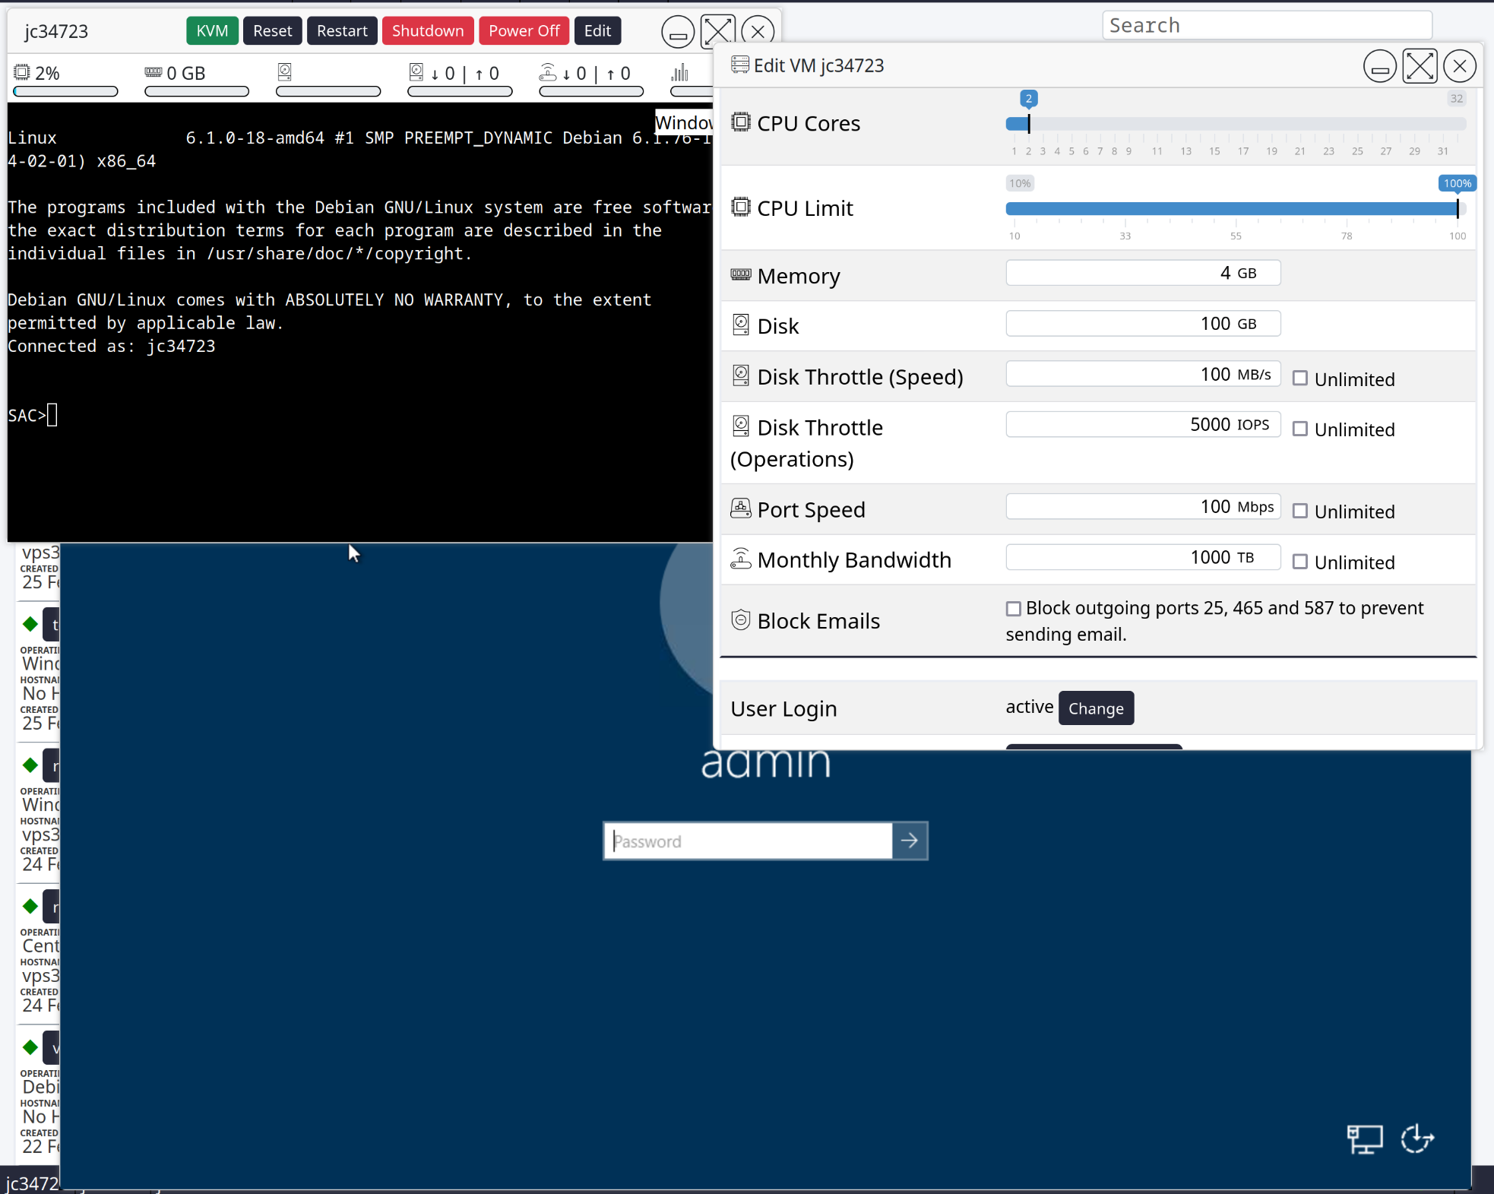Image resolution: width=1494 pixels, height=1194 pixels.
Task: Click the Edit button in jc34723 window
Action: pyautogui.click(x=597, y=31)
